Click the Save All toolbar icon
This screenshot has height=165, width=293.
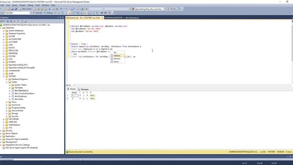(16, 9)
